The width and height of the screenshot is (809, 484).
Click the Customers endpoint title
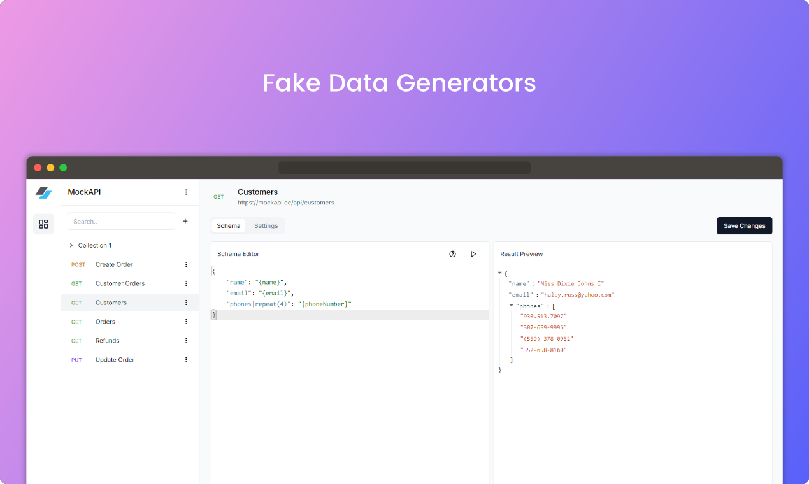pos(257,192)
